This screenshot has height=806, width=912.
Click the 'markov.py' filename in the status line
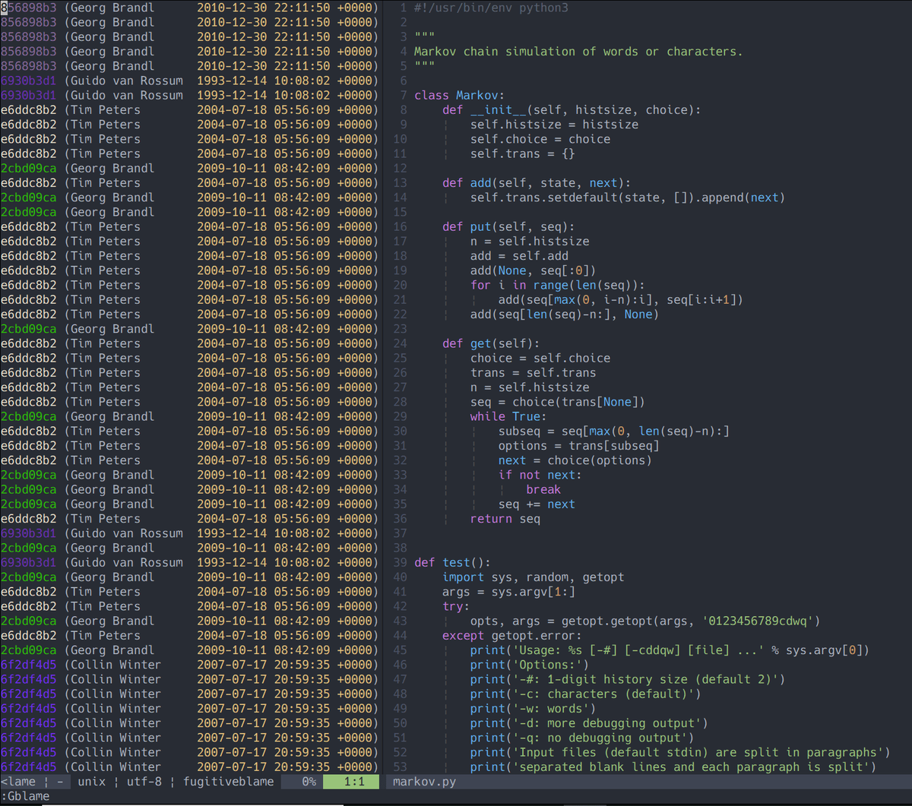click(424, 781)
